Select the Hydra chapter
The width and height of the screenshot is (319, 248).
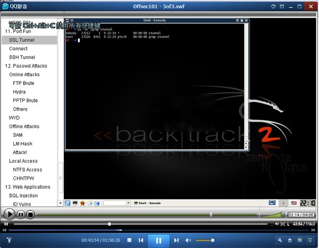19,92
